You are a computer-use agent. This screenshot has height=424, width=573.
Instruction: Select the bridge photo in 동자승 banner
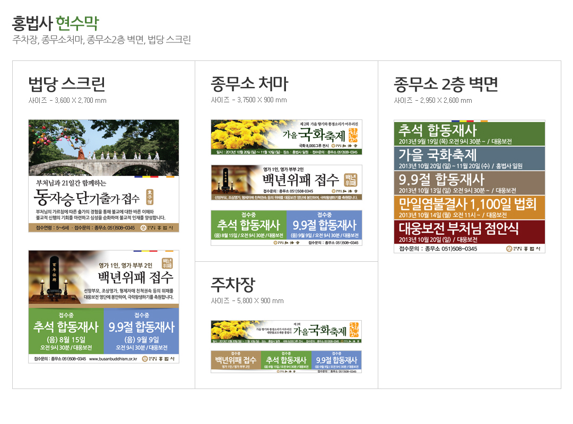[x=104, y=147]
